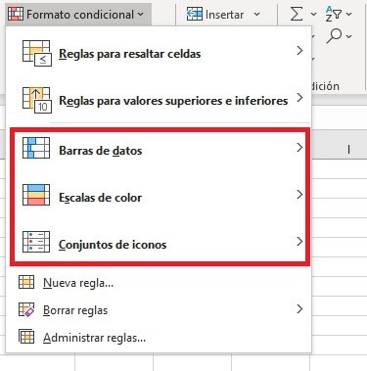Image resolution: width=367 pixels, height=371 pixels.
Task: Open the Sort and Filter AZ dropdown
Action: click(339, 14)
